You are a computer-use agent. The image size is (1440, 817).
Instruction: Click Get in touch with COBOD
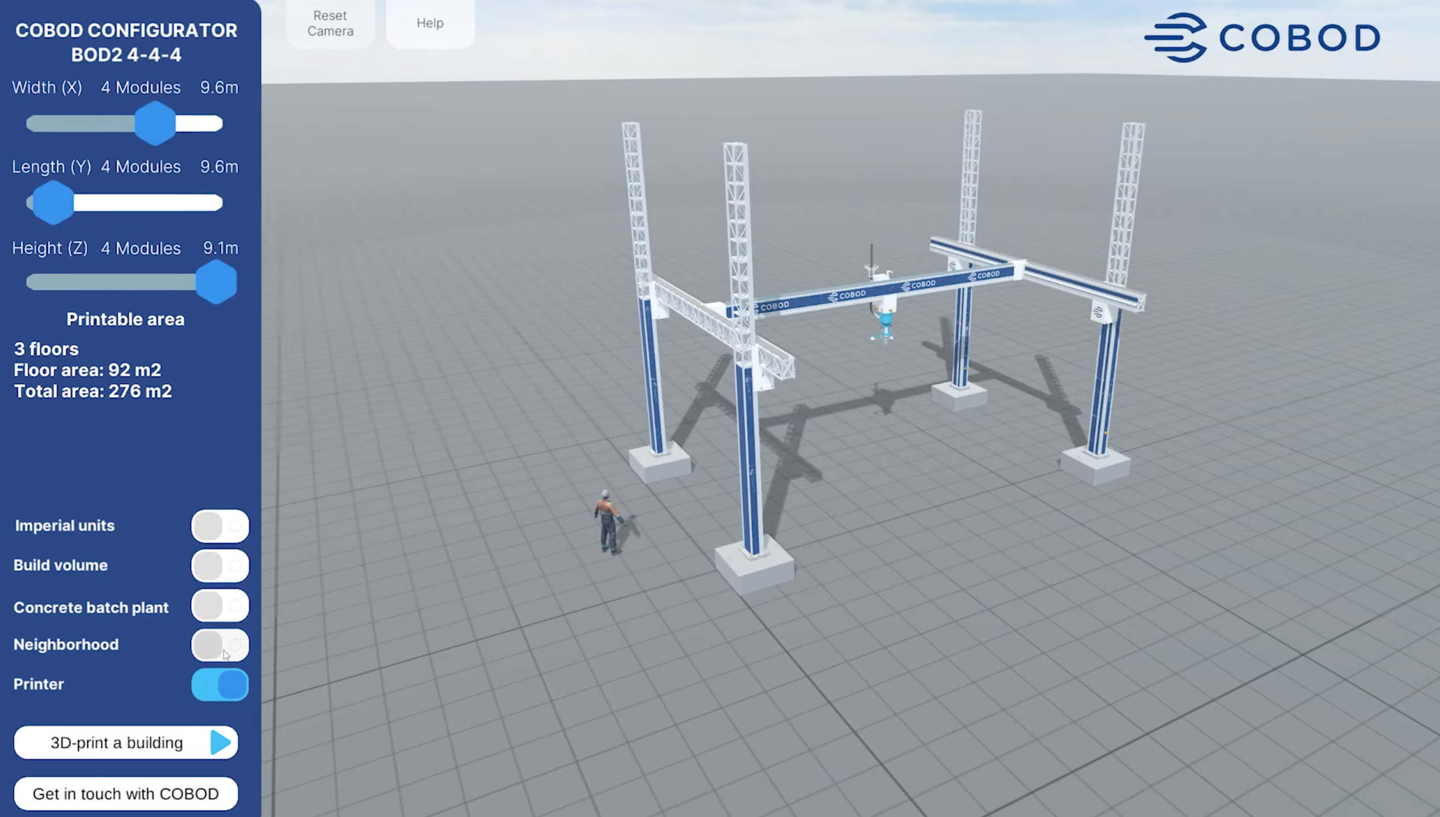point(126,794)
